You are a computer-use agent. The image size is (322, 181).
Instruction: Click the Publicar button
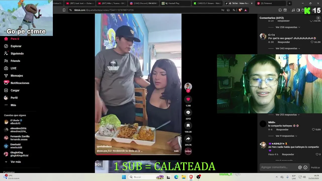click(315, 168)
